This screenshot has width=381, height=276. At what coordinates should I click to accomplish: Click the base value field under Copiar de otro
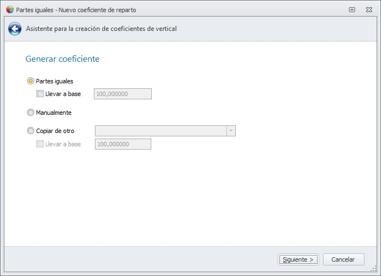pyautogui.click(x=123, y=144)
